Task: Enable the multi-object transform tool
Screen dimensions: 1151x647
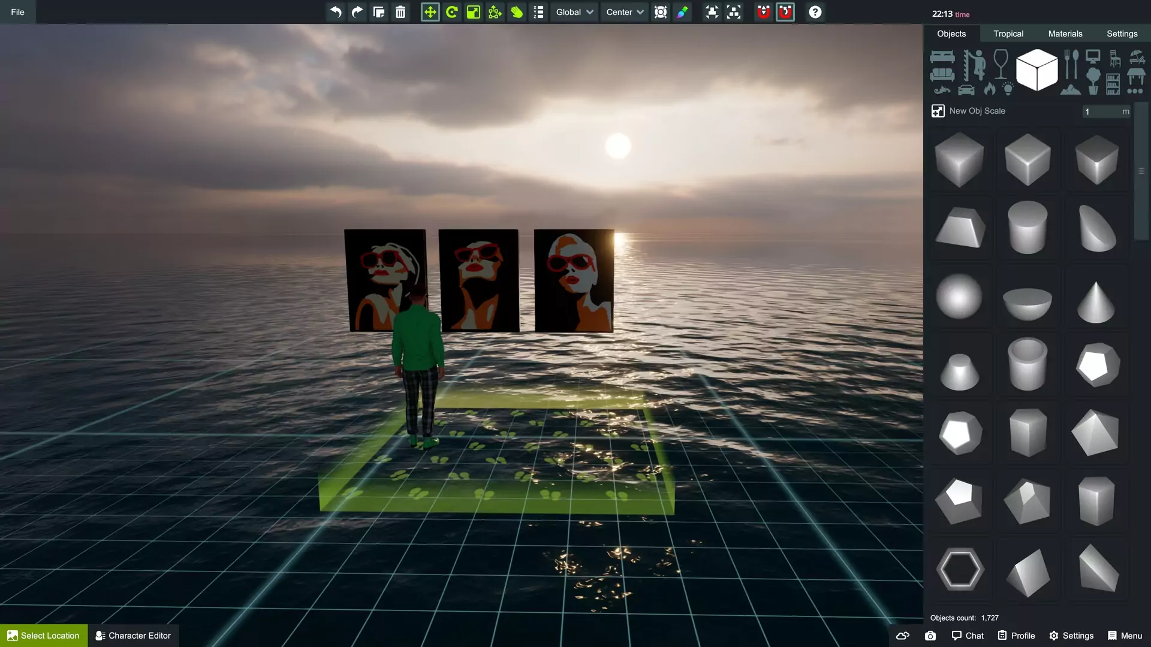Action: 495,12
